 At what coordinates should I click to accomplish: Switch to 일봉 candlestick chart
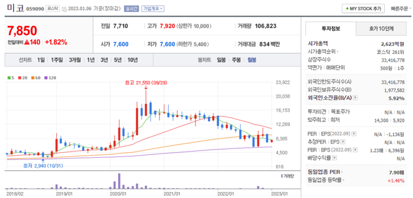(x=221, y=60)
